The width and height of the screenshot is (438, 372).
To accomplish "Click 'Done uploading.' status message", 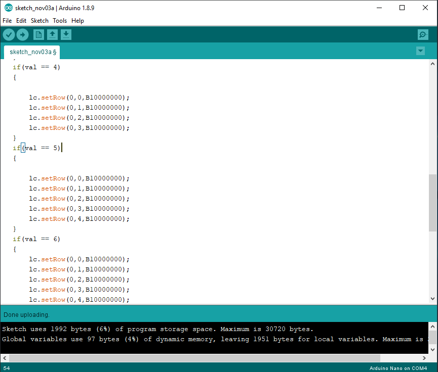I will pos(26,315).
